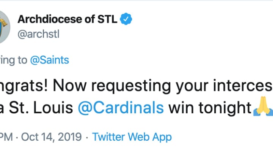Click the words 'St. Louis' in tweet

(41, 108)
